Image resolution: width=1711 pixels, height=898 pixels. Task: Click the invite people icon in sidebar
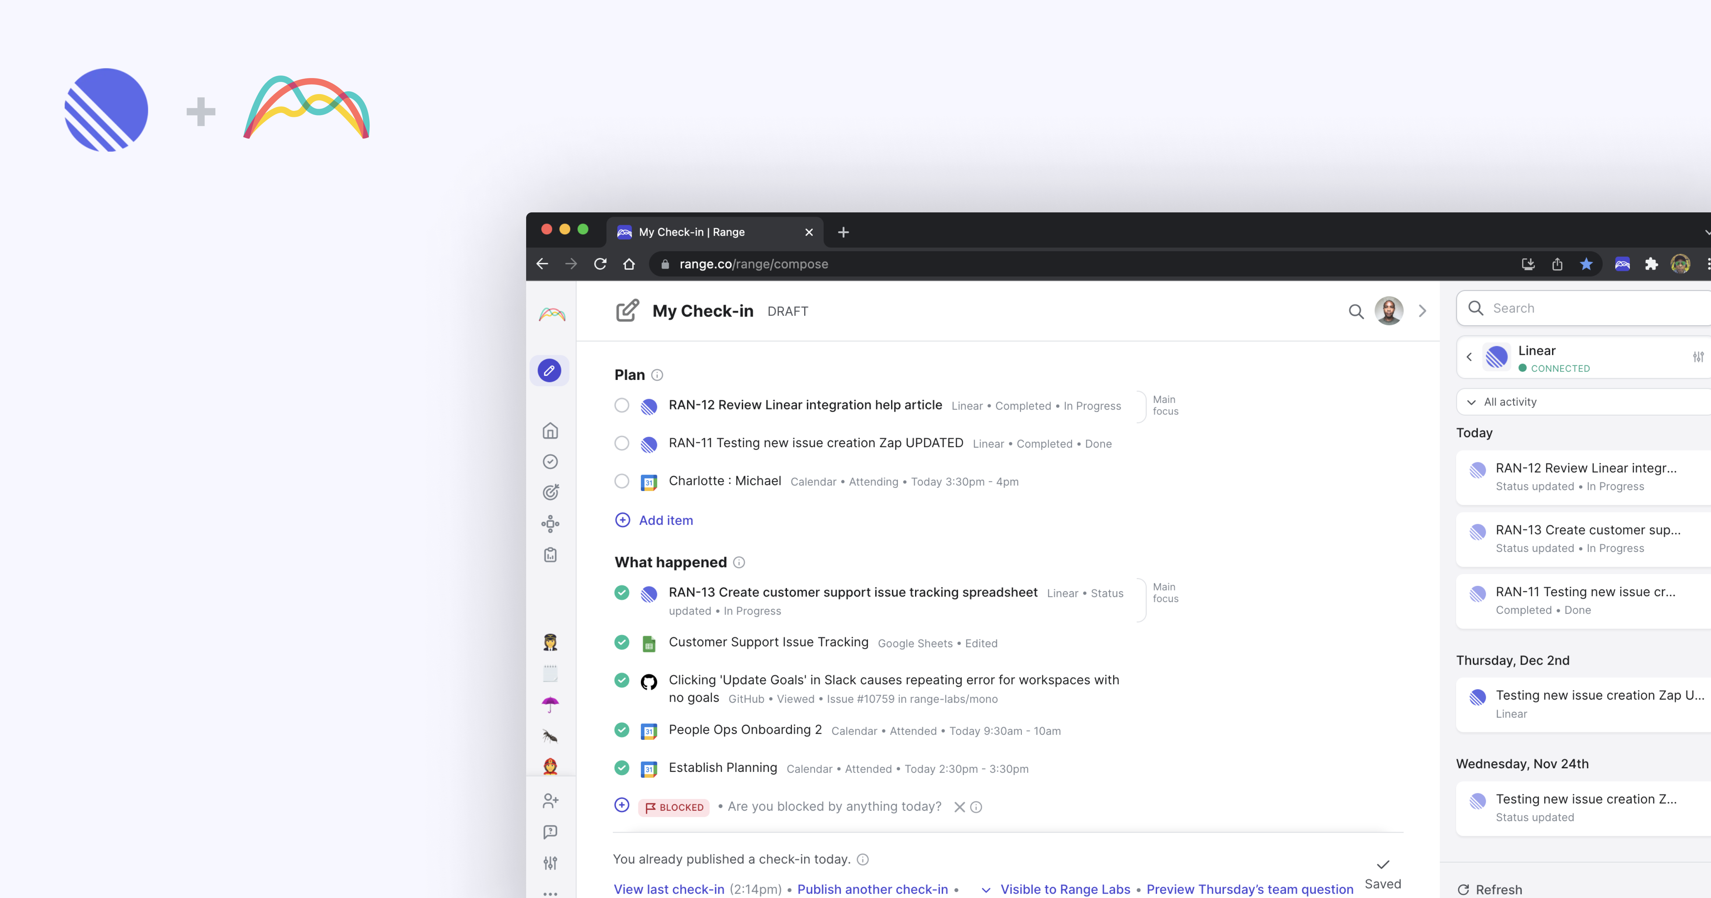pyautogui.click(x=550, y=800)
